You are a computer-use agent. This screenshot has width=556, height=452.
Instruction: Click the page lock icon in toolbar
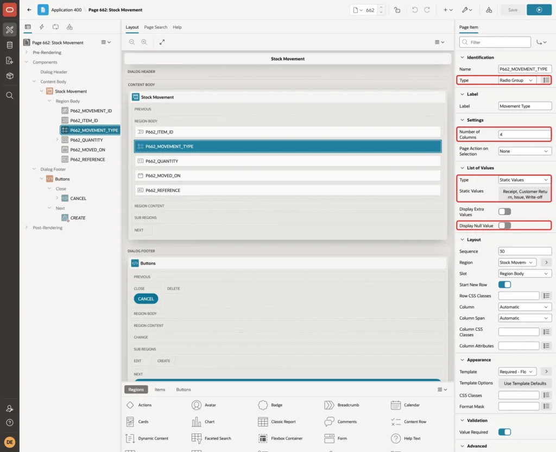[x=397, y=10]
